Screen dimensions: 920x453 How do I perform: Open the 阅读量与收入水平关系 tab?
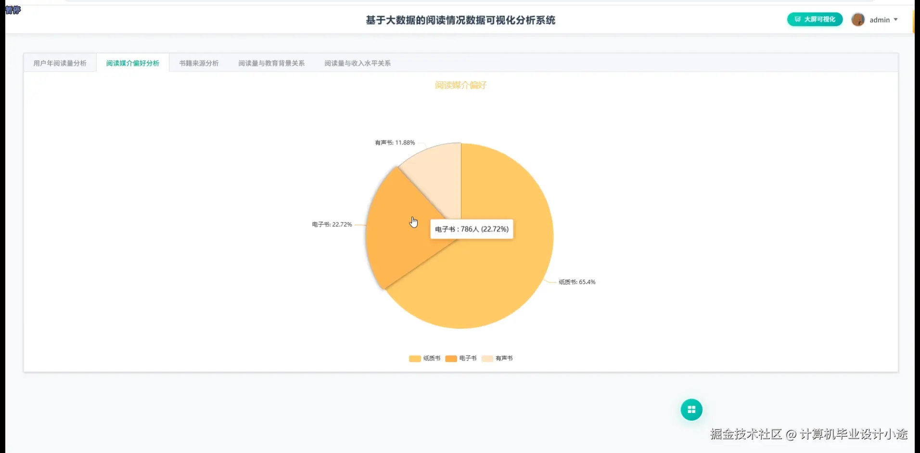click(357, 63)
